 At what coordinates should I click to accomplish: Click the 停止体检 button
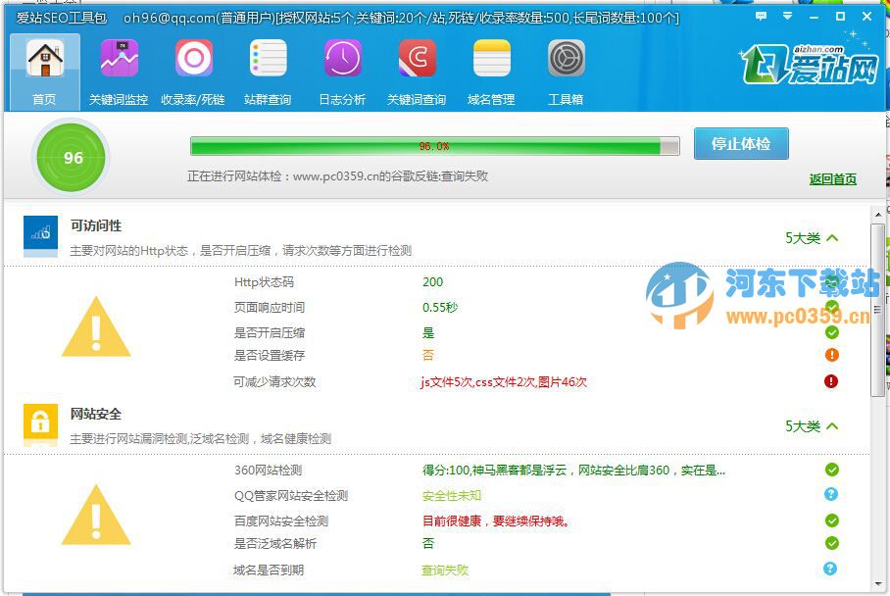point(740,143)
